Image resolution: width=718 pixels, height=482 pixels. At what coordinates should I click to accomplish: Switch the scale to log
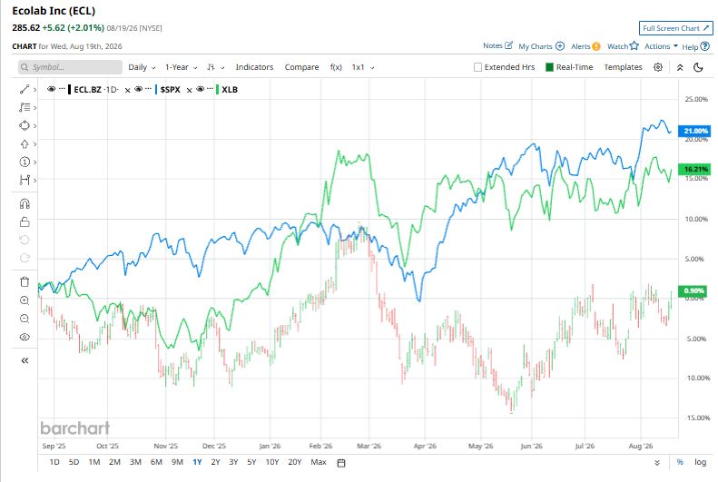coord(700,462)
